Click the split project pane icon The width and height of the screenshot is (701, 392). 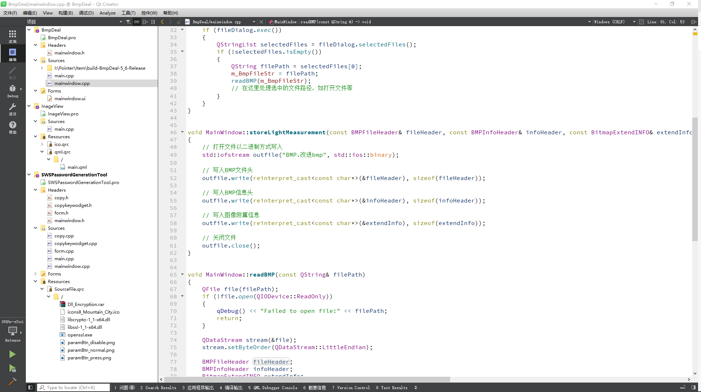(x=145, y=22)
